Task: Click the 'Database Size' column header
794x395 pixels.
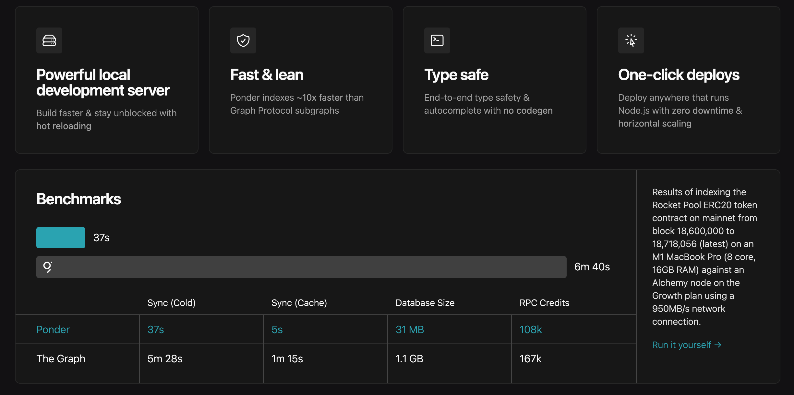Action: point(425,303)
